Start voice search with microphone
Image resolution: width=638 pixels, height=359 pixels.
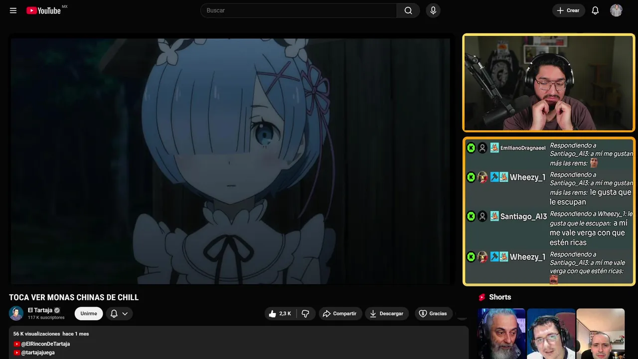point(433,10)
